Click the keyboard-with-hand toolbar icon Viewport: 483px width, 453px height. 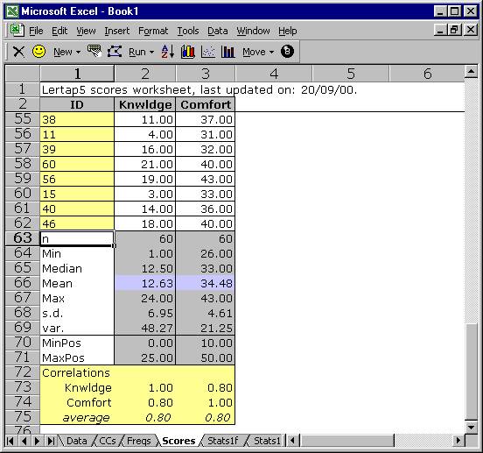point(94,52)
